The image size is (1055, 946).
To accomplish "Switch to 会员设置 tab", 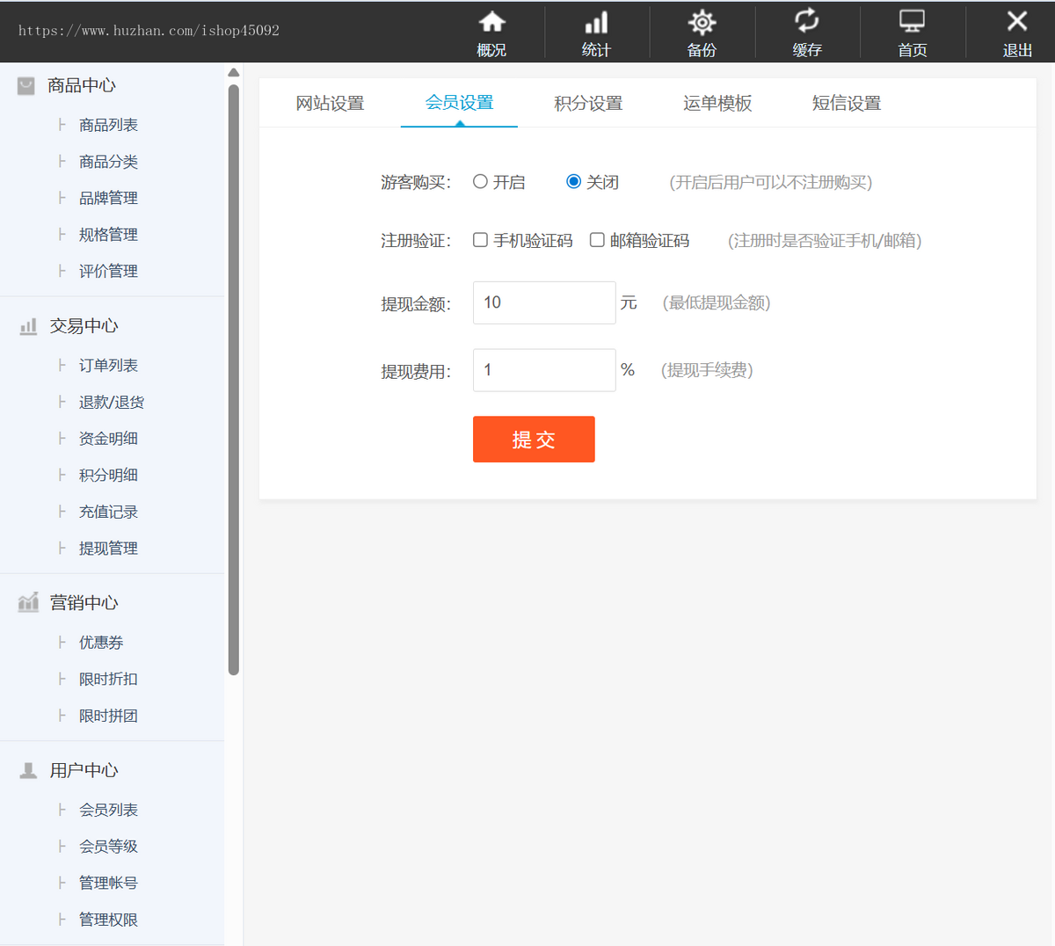I will (x=459, y=104).
